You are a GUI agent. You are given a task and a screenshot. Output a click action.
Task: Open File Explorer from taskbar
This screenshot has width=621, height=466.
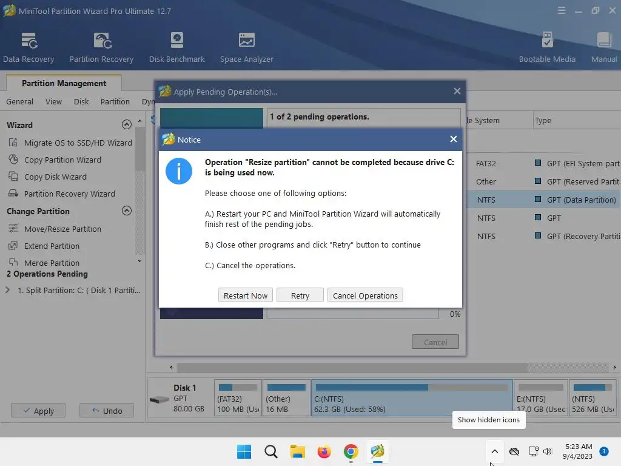coord(297,451)
